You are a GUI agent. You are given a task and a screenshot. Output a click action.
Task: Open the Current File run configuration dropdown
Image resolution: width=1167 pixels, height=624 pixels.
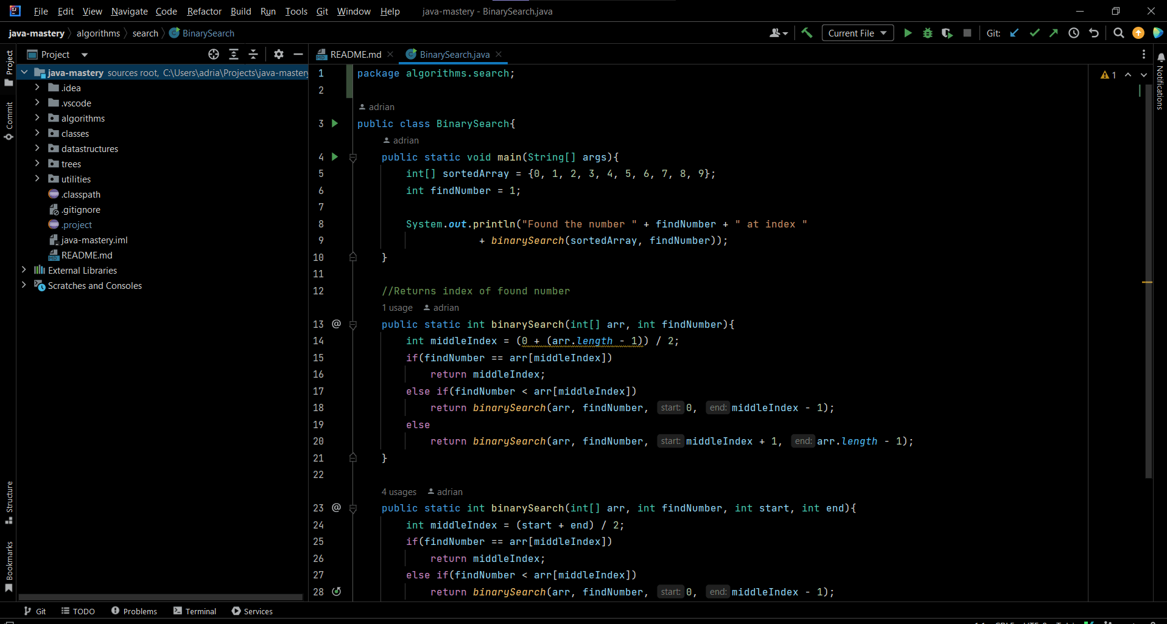point(857,33)
